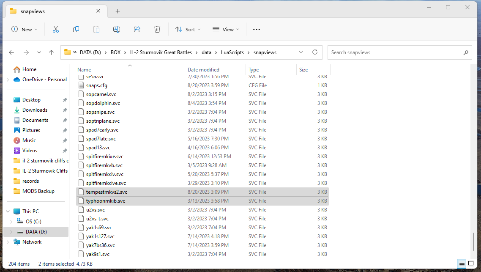Switch to details view layout icon
The height and width of the screenshot is (272, 481).
[462, 264]
